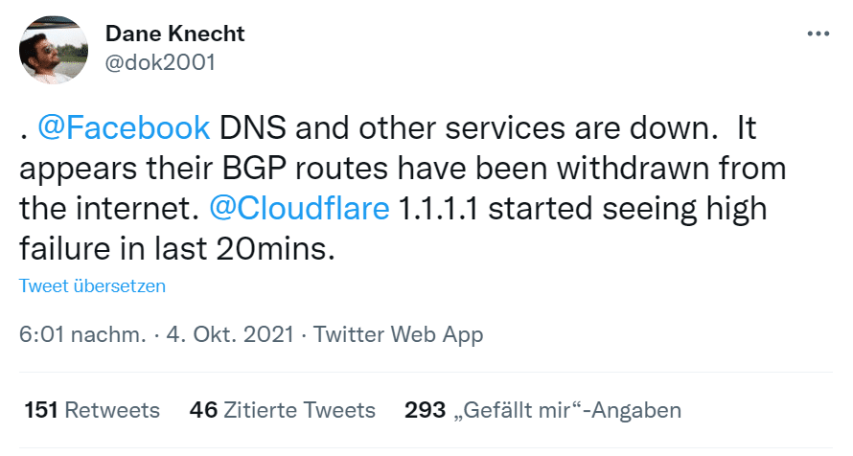
Task: View the 46 Zitierte Tweets list
Action: (283, 410)
